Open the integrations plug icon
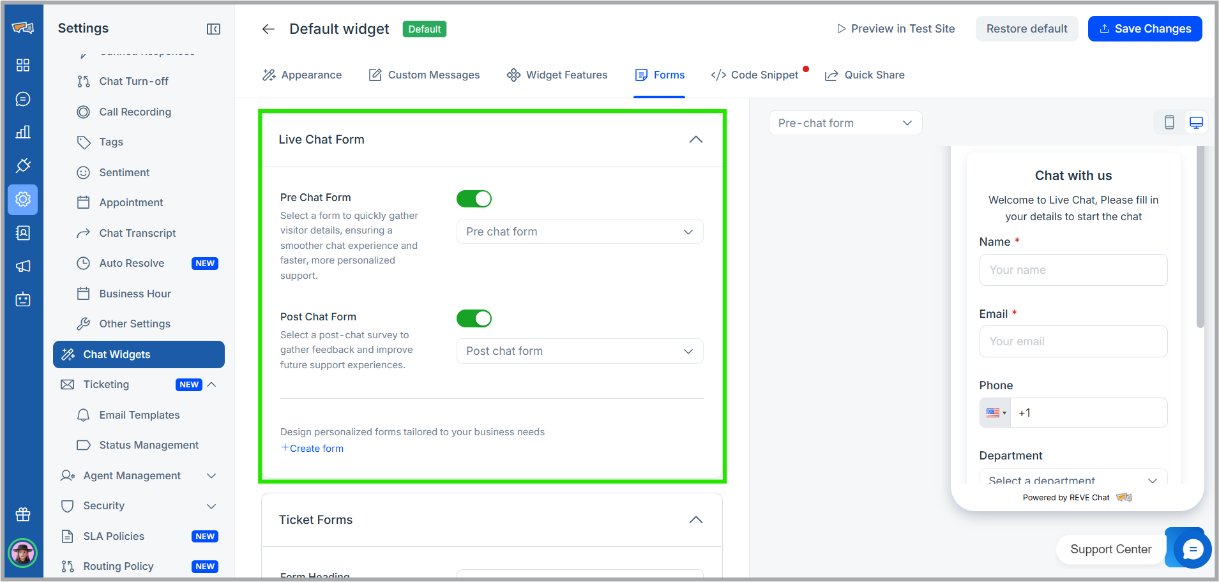This screenshot has height=582, width=1219. 23,166
